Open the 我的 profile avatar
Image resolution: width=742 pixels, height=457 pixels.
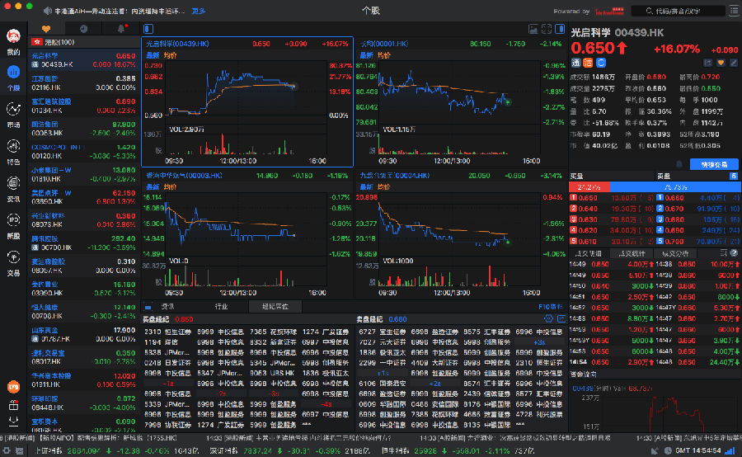13,36
